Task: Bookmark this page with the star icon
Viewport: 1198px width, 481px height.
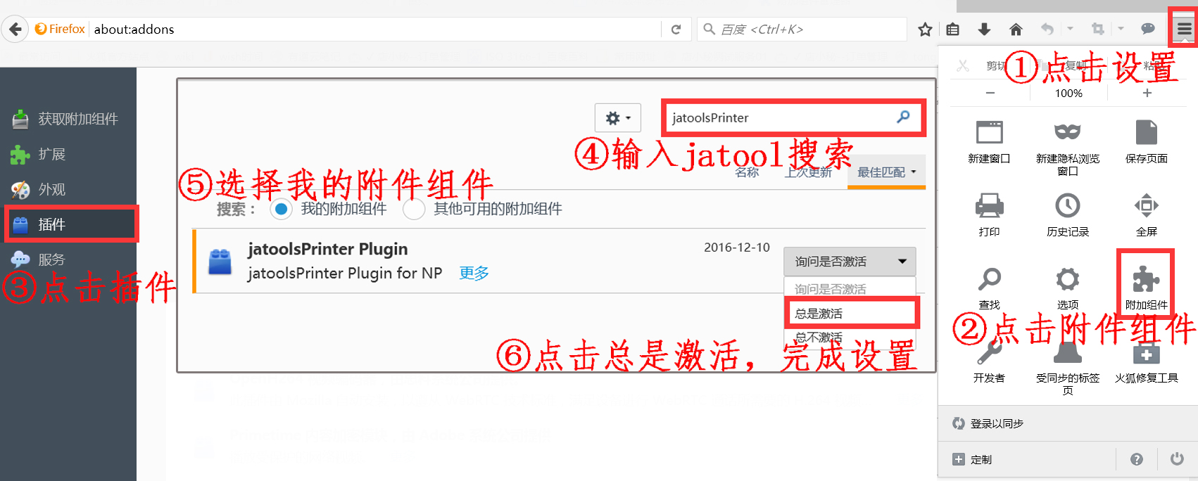Action: point(925,30)
